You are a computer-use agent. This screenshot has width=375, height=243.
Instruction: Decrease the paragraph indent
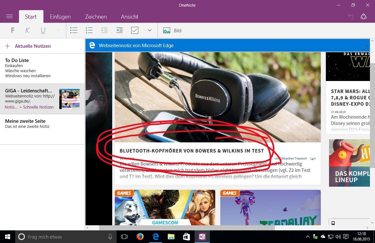[x=104, y=30]
